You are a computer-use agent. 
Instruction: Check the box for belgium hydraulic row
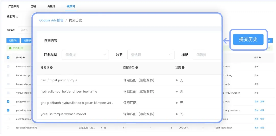[8, 84]
